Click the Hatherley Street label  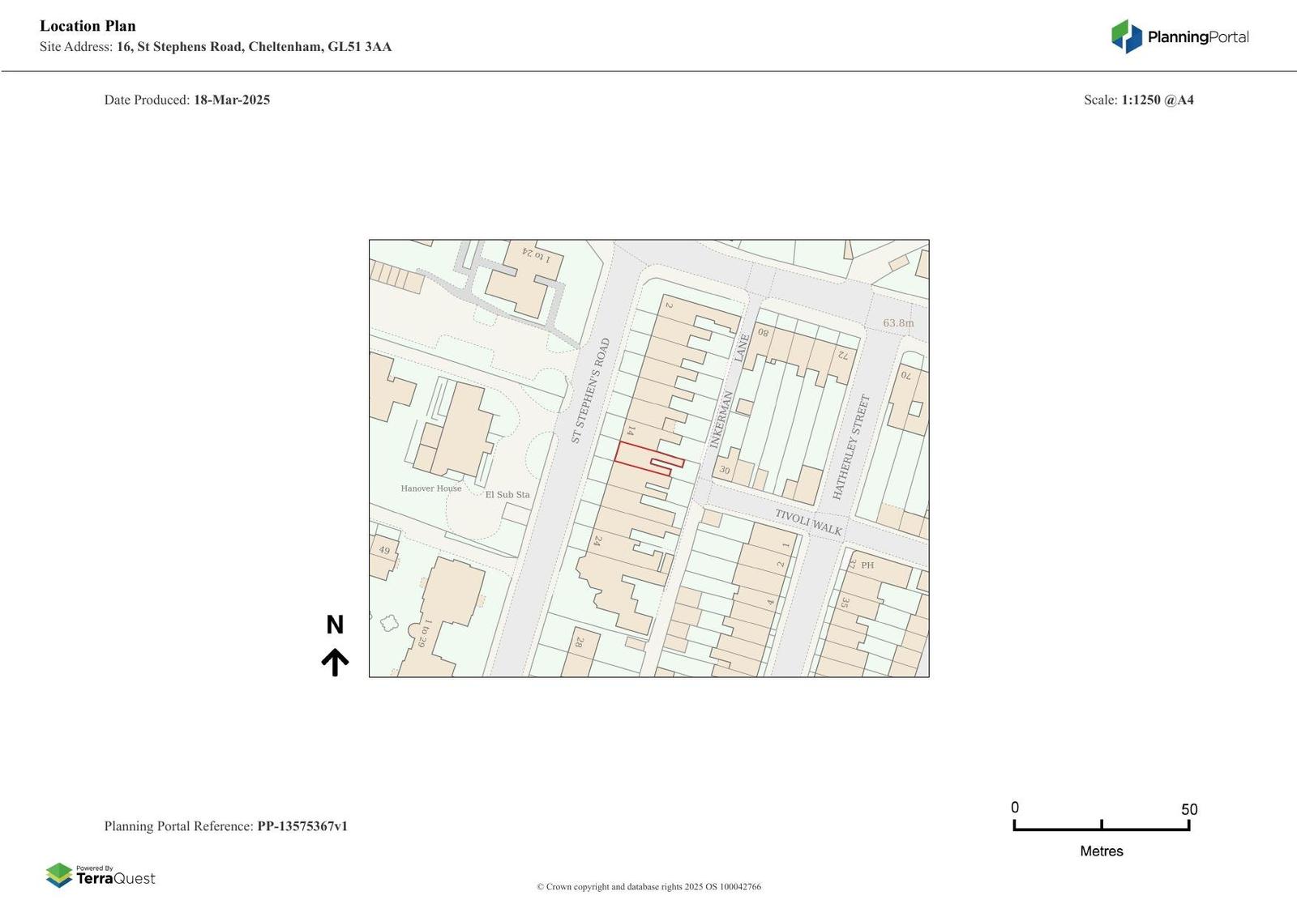click(851, 446)
